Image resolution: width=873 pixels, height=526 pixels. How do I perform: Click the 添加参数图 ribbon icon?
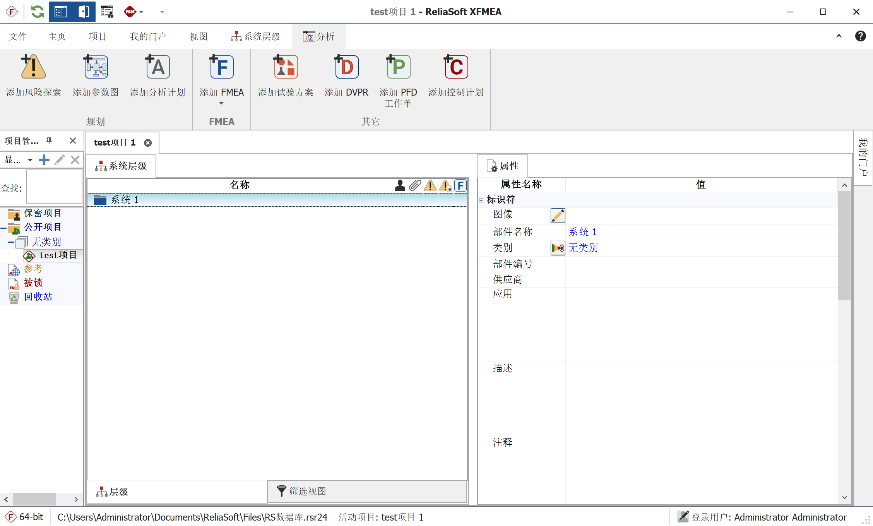tap(96, 67)
